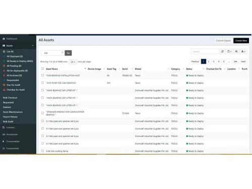This screenshot has height=189, width=252.
Task: Show All Ready to Deploy assets
Action: (20, 61)
